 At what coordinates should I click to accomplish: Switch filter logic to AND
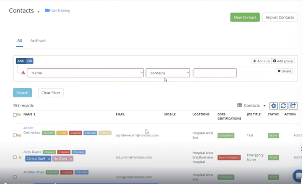pyautogui.click(x=21, y=61)
